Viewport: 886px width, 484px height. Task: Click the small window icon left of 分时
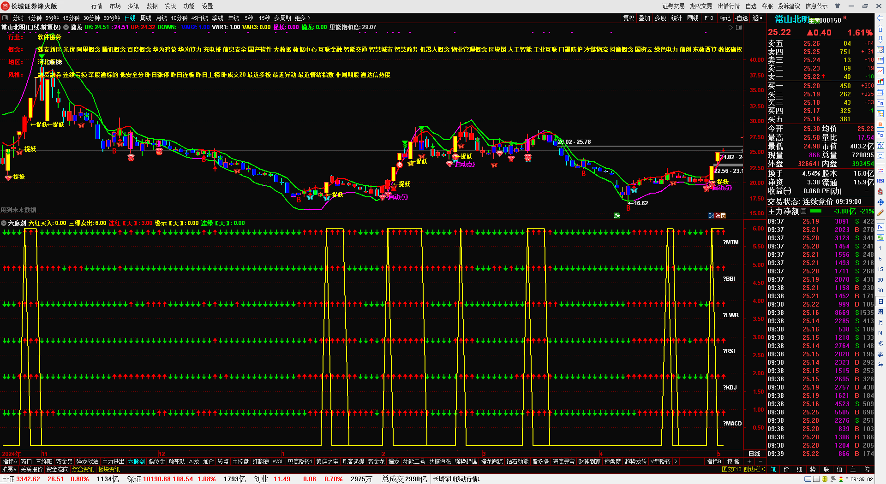(5, 18)
